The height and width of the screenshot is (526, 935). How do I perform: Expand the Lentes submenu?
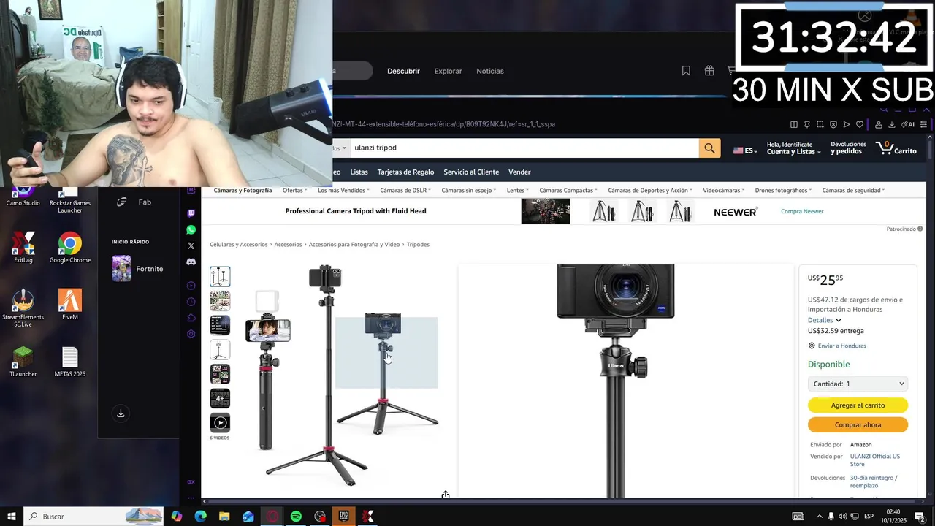518,190
